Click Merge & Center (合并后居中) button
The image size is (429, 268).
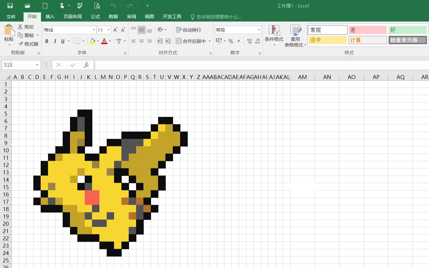tap(191, 41)
